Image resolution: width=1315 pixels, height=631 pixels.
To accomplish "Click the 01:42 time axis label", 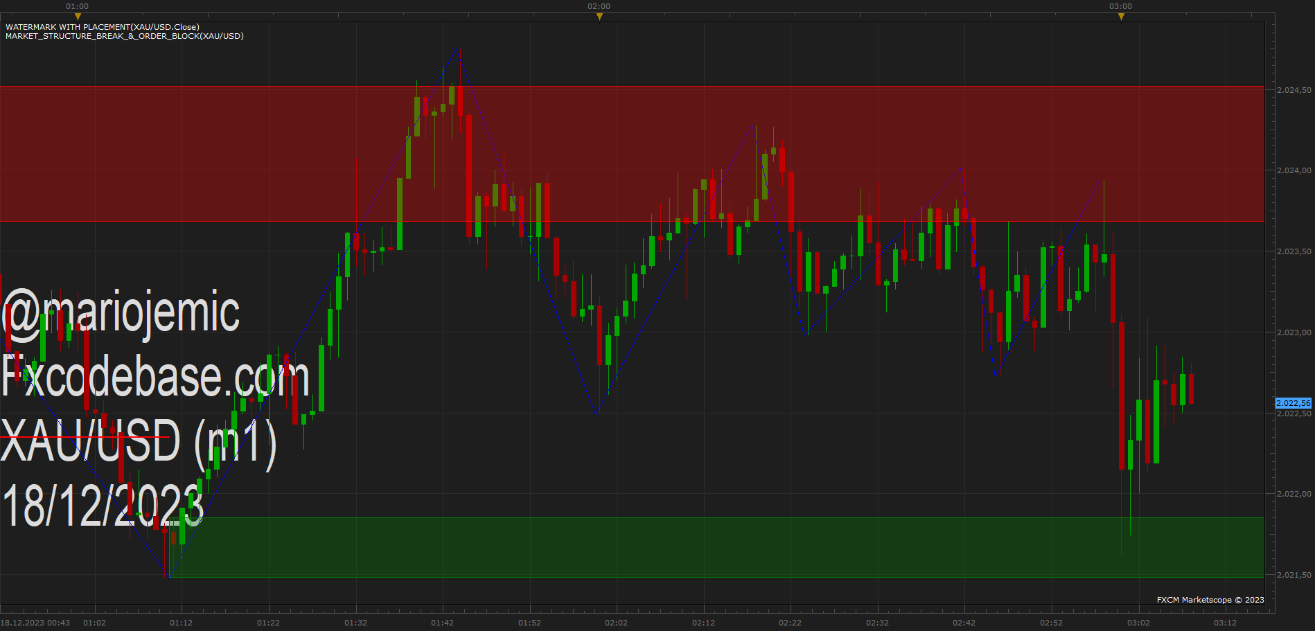I will pyautogui.click(x=443, y=623).
